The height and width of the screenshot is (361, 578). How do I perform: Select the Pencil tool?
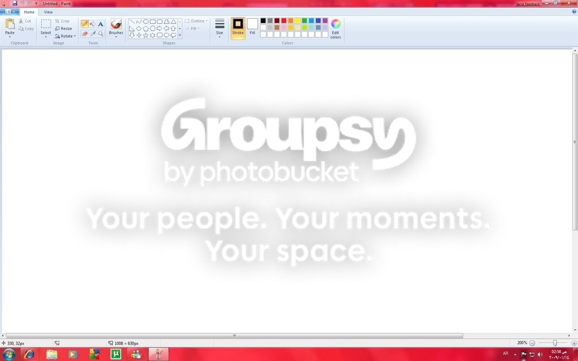pyautogui.click(x=85, y=24)
